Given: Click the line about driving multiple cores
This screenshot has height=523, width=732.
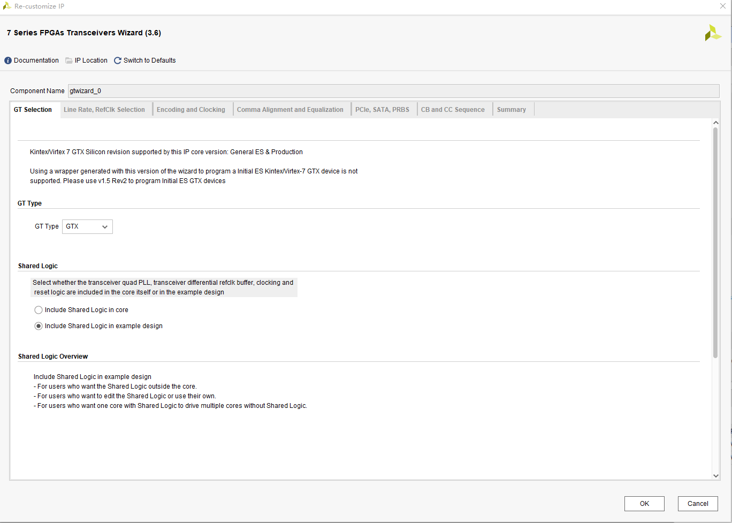Looking at the screenshot, I should [170, 406].
